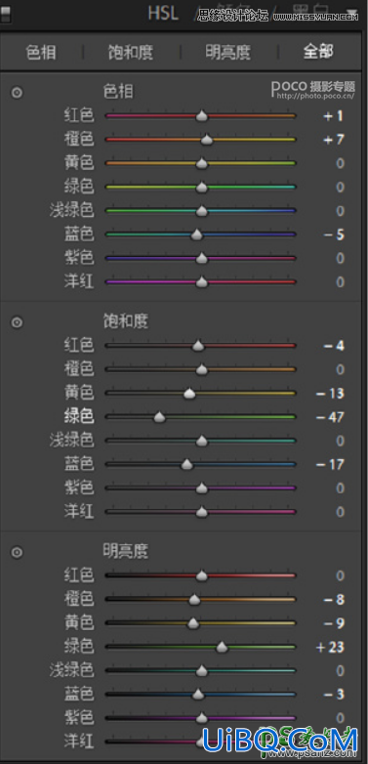
Task: Select the Hue targeted adjustment tool icon
Action: [17, 93]
